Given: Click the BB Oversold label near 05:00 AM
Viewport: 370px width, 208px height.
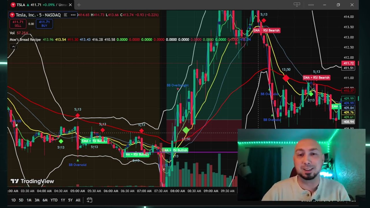Looking at the screenshot, I should click(77, 165).
